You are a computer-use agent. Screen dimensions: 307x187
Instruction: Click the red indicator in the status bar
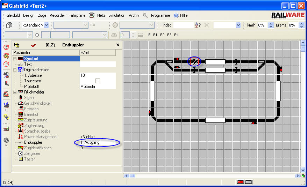[x=241, y=182]
